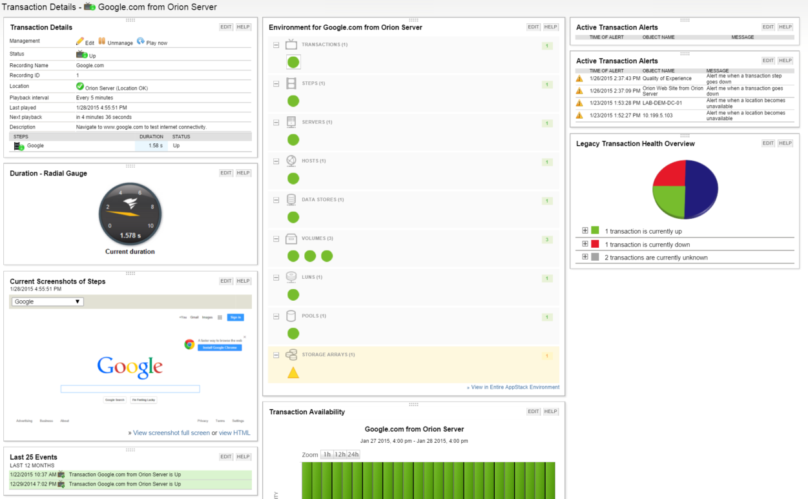Click warning icon for 10.199.5.103 alert
The image size is (808, 499).
[x=579, y=115]
